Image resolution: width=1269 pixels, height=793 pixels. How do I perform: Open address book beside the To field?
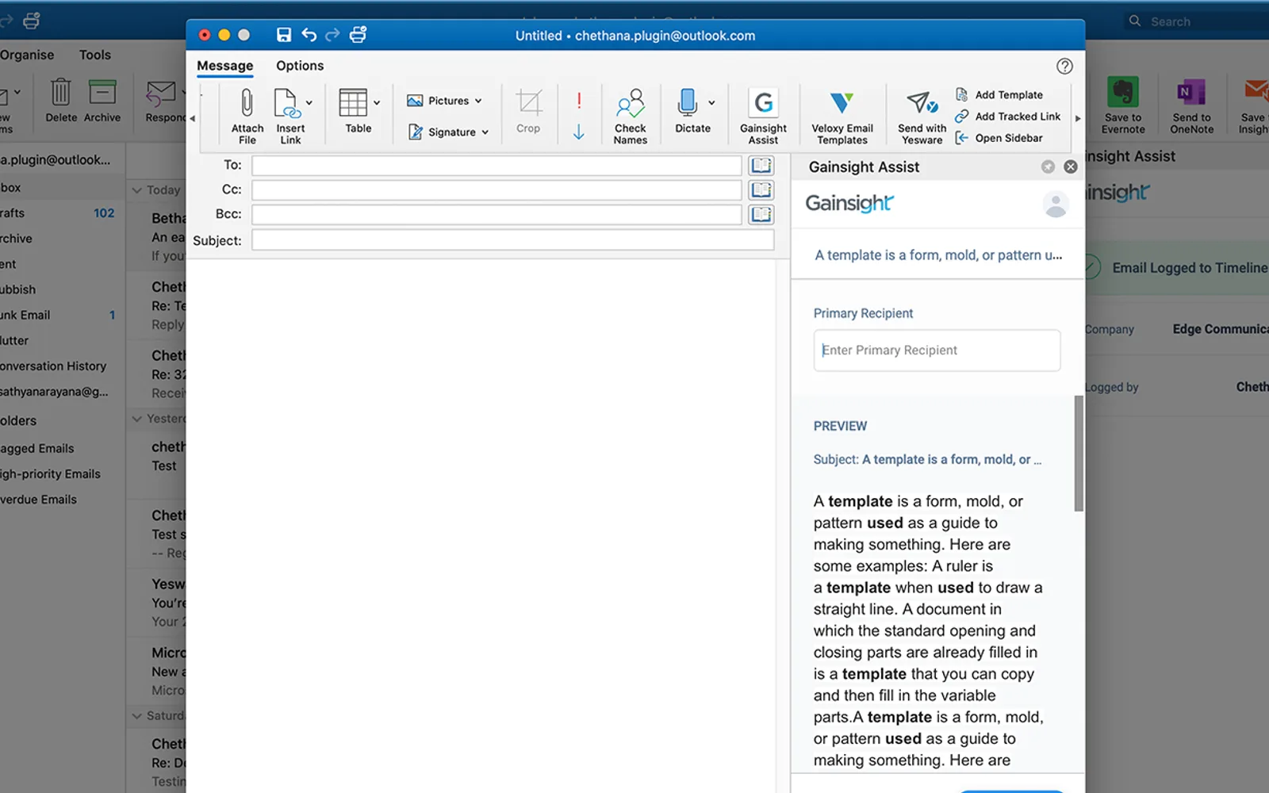point(761,165)
